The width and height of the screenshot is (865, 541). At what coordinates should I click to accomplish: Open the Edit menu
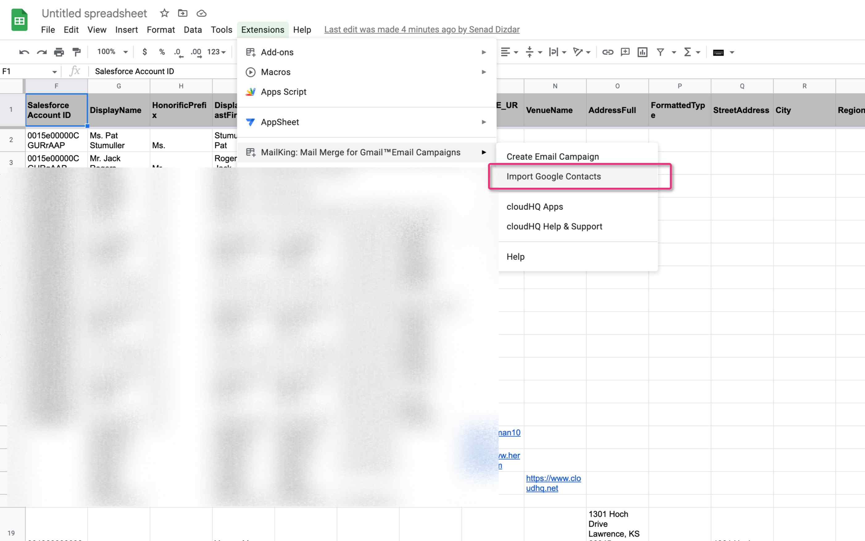[x=71, y=30]
